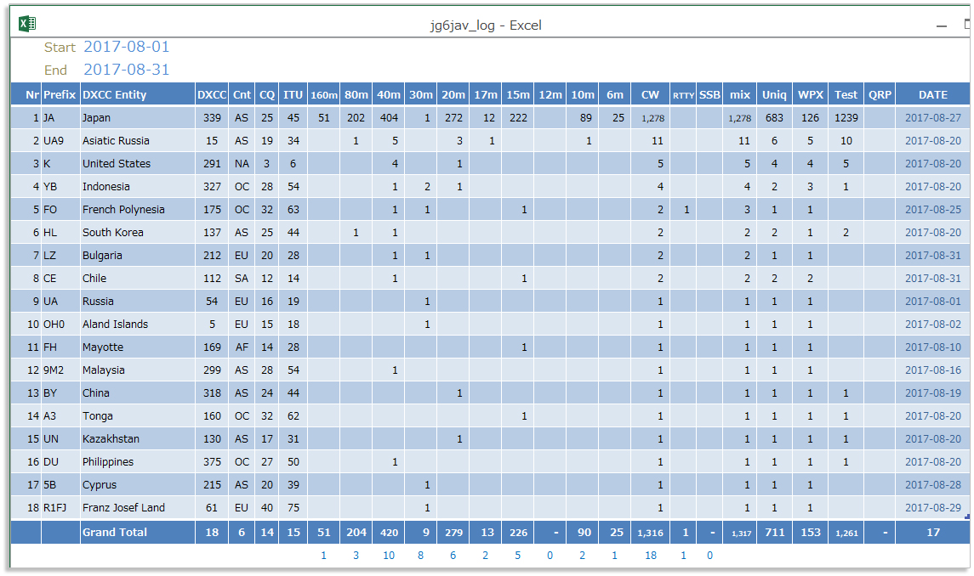Click date 2017-08-27 in Japan row
The height and width of the screenshot is (576, 974).
932,118
